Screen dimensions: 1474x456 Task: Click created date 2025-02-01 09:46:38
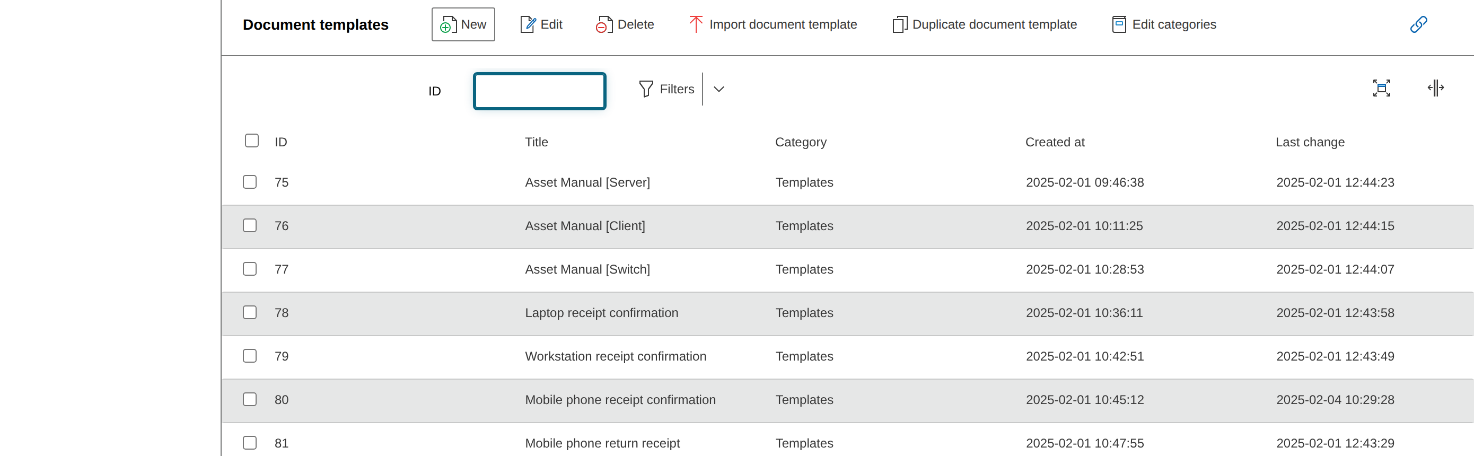1084,182
